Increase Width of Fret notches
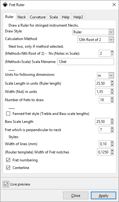The width and height of the screenshot is (119, 202). pyautogui.click(x=112, y=151)
